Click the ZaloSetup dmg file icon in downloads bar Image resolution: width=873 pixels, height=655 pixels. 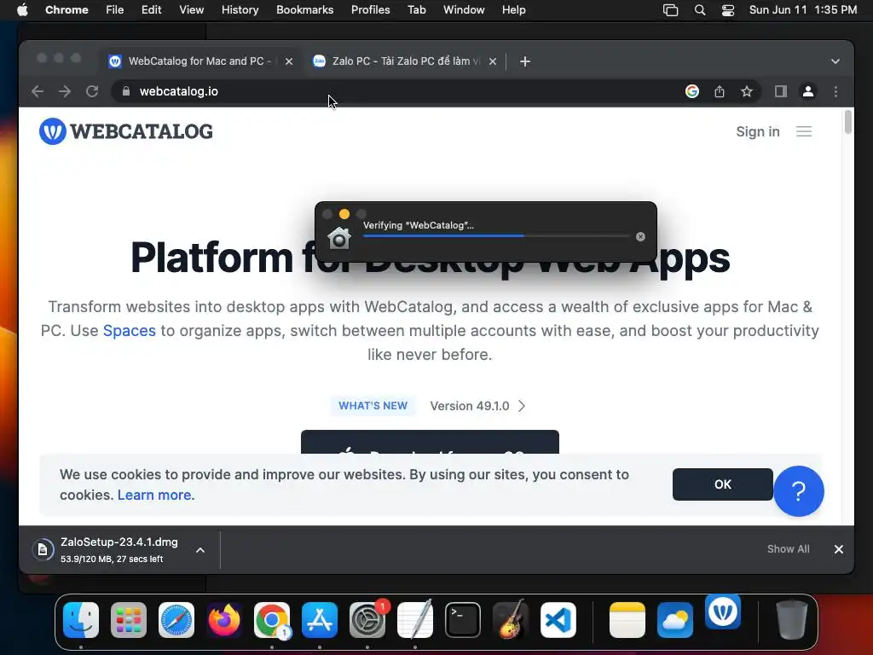(x=43, y=550)
